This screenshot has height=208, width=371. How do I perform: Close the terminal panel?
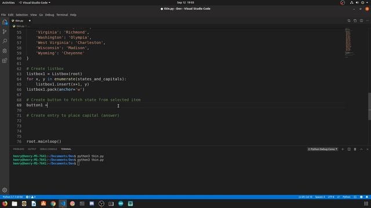pos(368,149)
